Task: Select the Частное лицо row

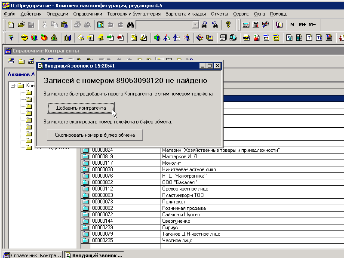Action: click(x=212, y=240)
